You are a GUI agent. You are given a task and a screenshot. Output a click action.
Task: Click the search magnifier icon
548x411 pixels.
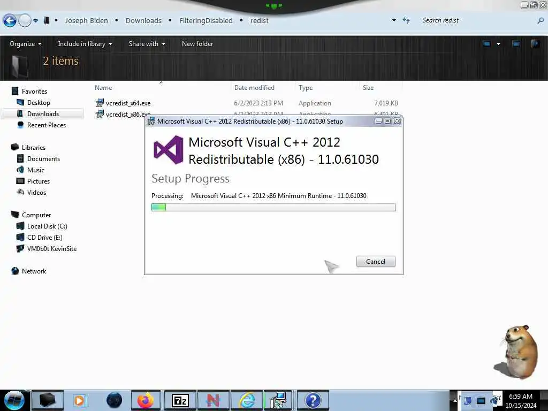541,21
